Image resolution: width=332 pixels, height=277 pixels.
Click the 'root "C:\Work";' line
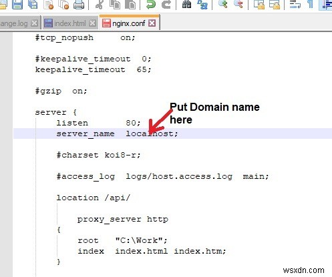[122, 240]
